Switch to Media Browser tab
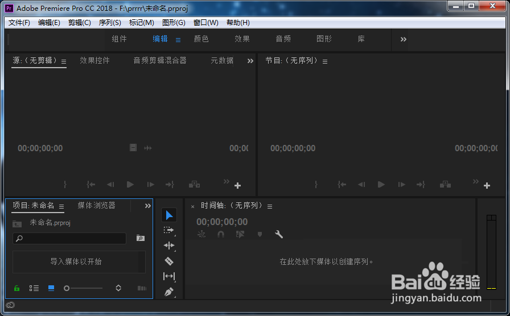 click(96, 205)
